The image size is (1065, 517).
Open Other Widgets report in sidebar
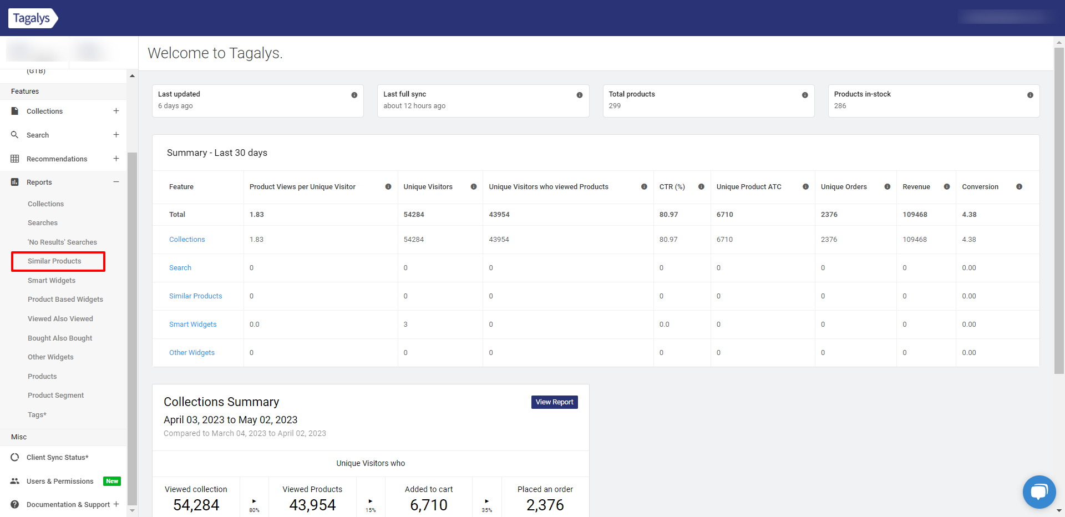click(x=50, y=357)
